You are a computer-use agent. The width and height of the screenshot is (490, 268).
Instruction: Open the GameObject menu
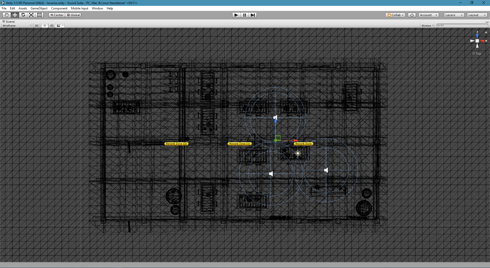tap(39, 8)
